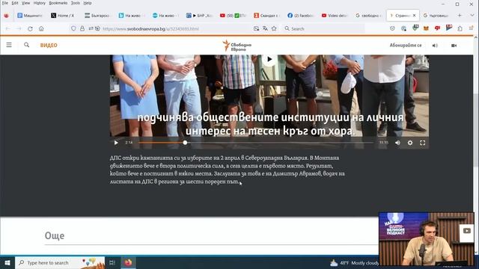Screen dimensions: 479x269
Task: Switch to the Video details YouTube tab
Action: [x=335, y=15]
